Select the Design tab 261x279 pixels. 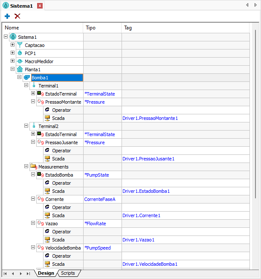46,273
